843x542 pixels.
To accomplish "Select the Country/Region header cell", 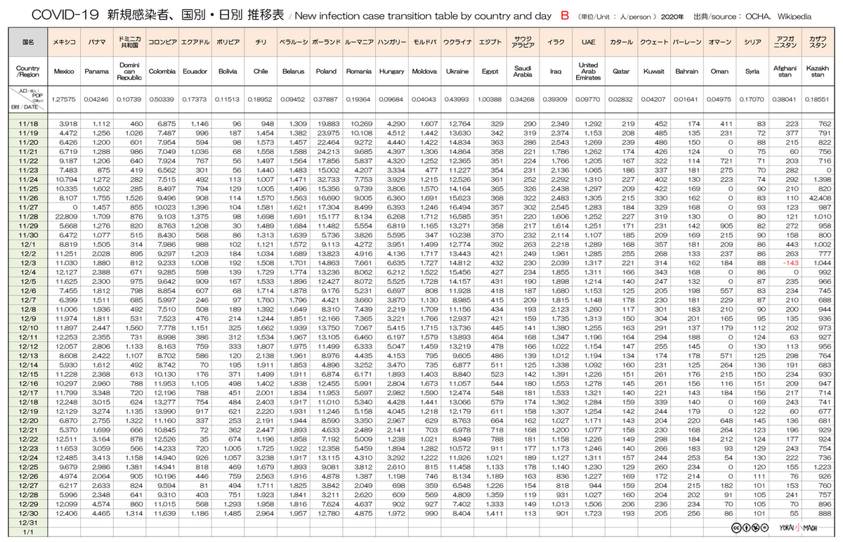I will 28,70.
